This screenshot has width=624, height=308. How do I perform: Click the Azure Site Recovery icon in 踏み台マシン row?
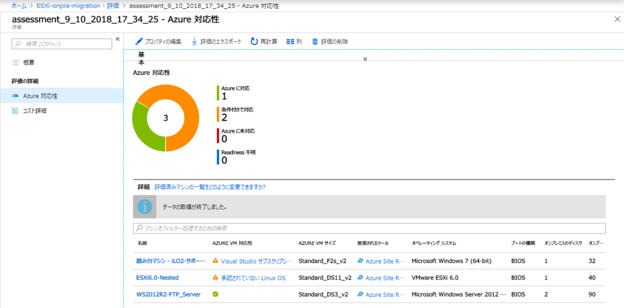pyautogui.click(x=361, y=261)
